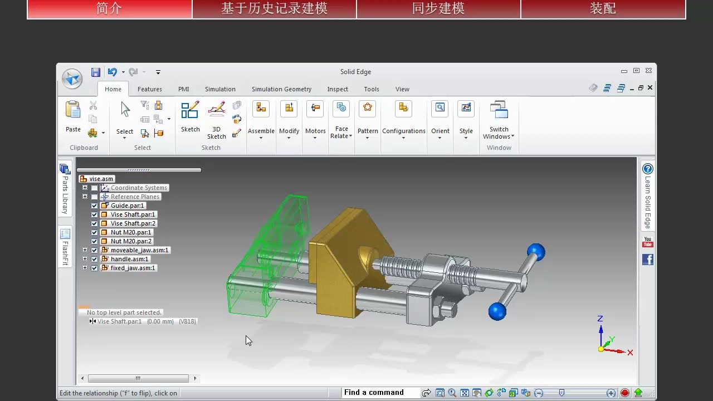The image size is (713, 401).
Task: Click the 简介 top navigation button
Action: [109, 9]
